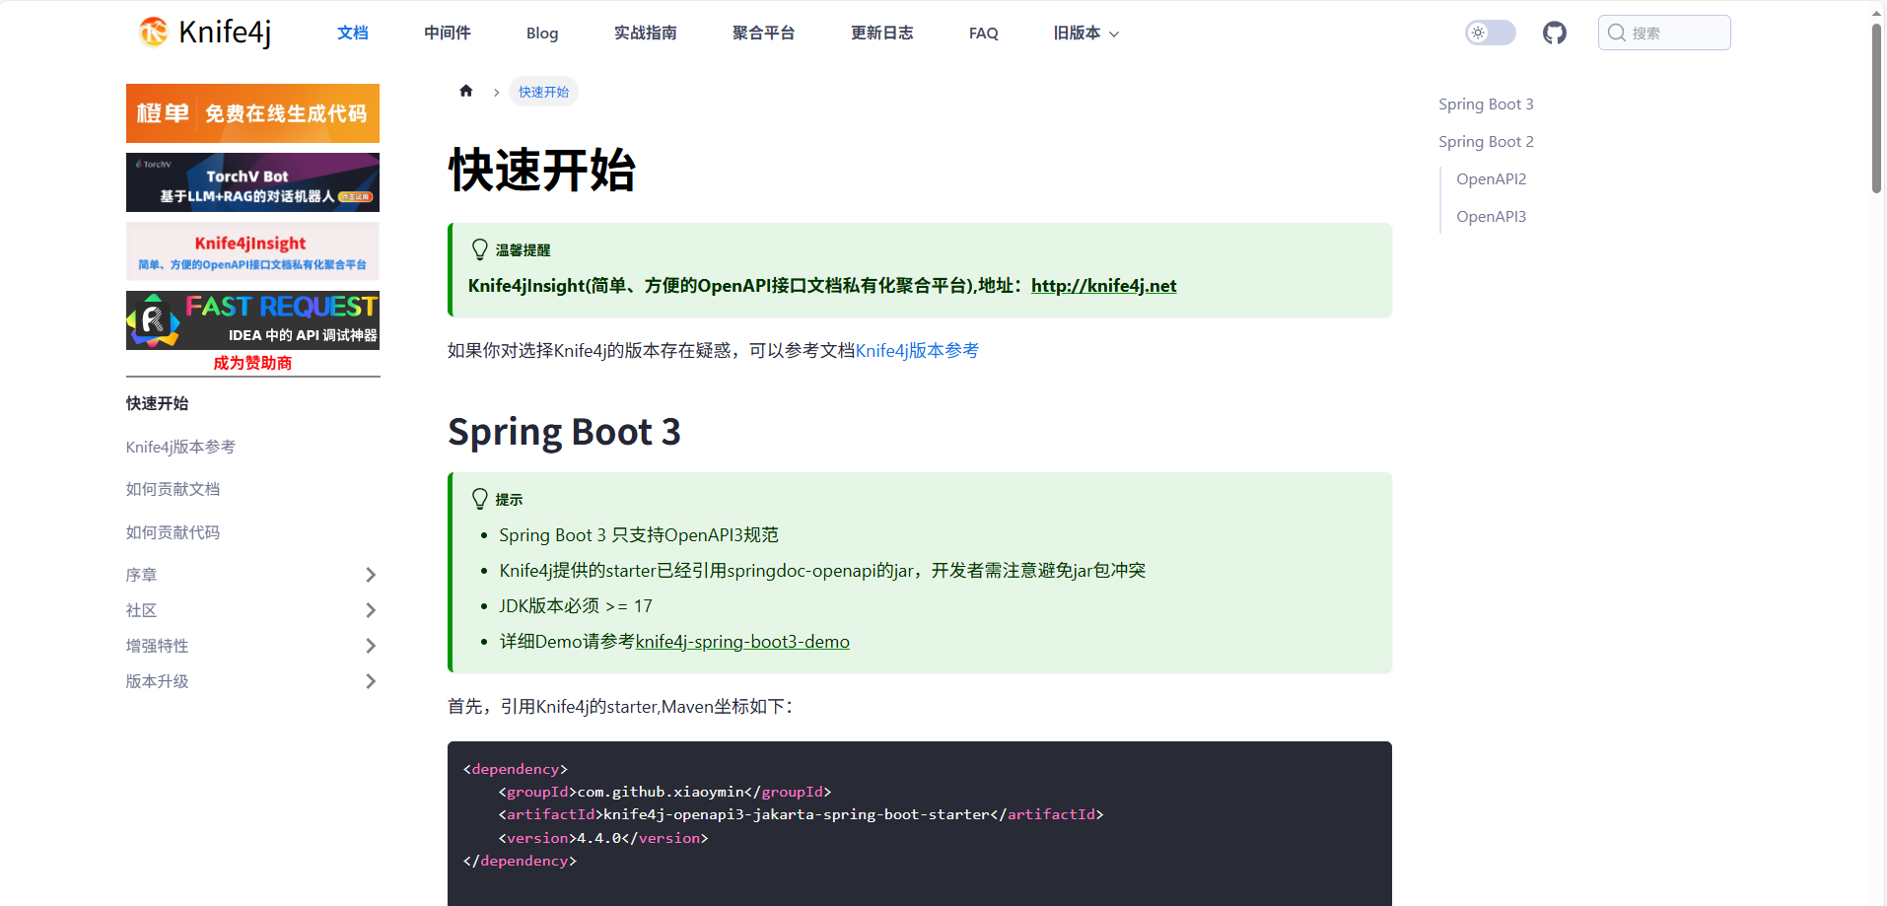Screen dimensions: 1887x906
Task: Select 如何贡献文档 in the sidebar
Action: tap(173, 489)
